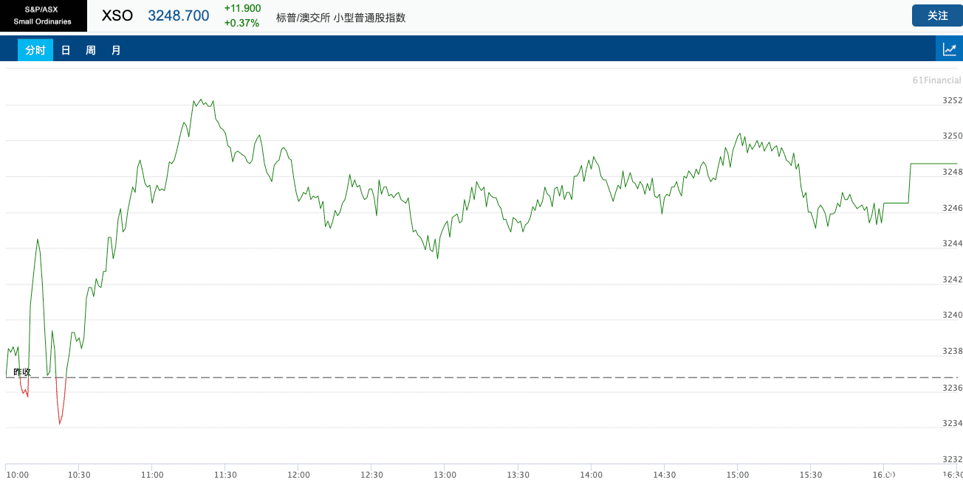This screenshot has width=963, height=488.
Task: Click the index price 3248.700
Action: (x=179, y=15)
